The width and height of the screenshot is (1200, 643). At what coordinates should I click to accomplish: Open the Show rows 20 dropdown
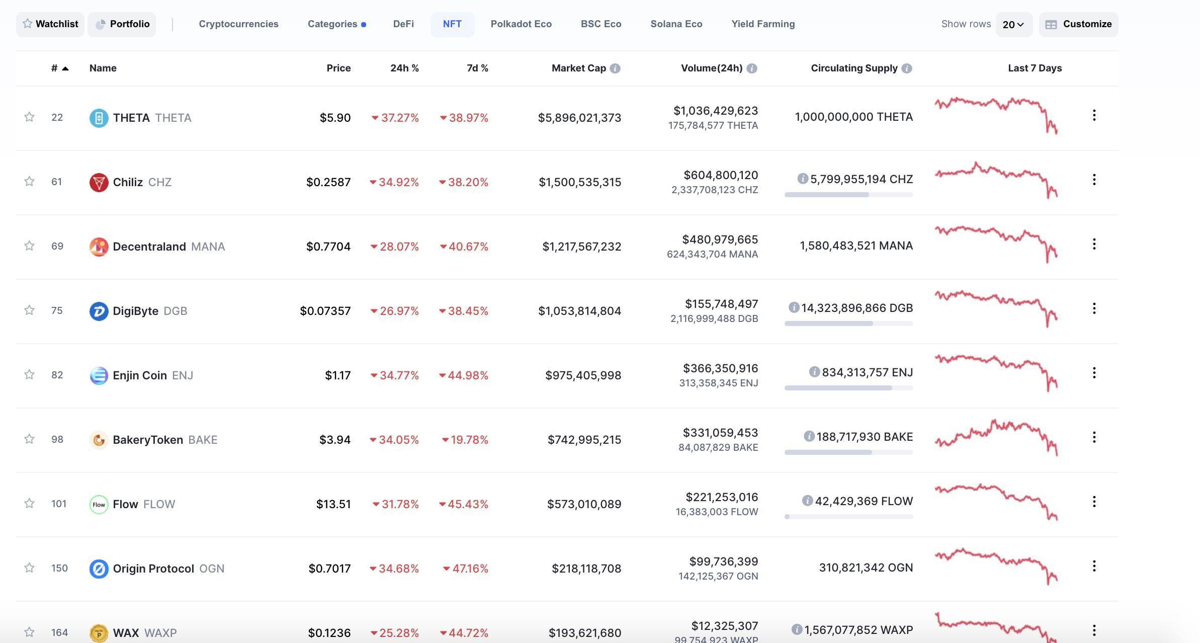pos(1013,25)
